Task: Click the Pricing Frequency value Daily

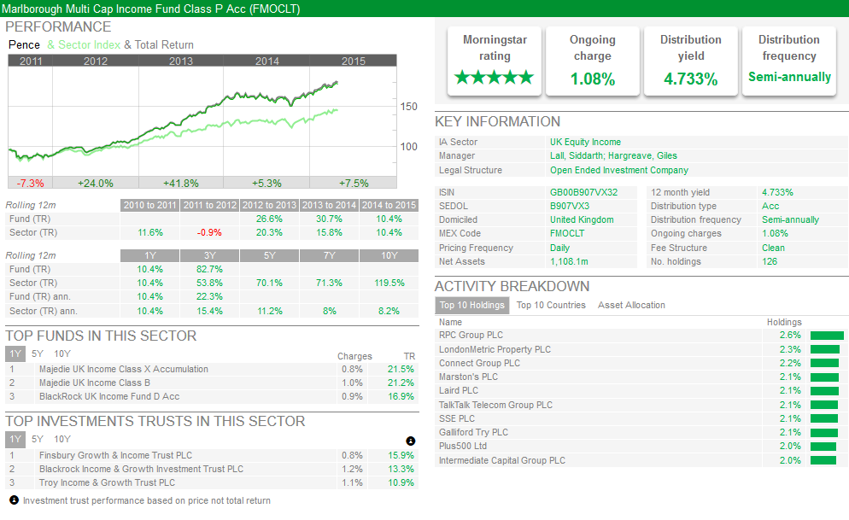Action: [559, 248]
